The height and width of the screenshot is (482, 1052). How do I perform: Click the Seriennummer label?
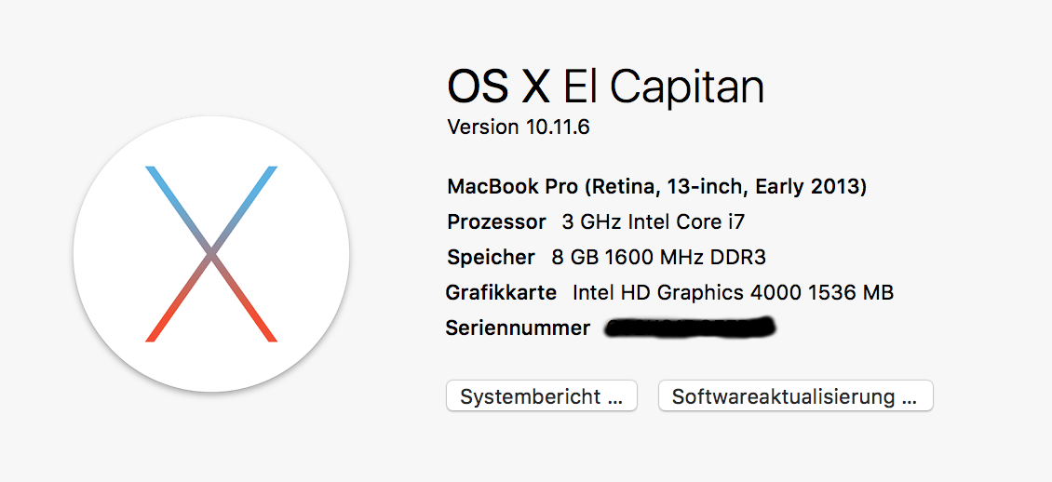(x=518, y=328)
